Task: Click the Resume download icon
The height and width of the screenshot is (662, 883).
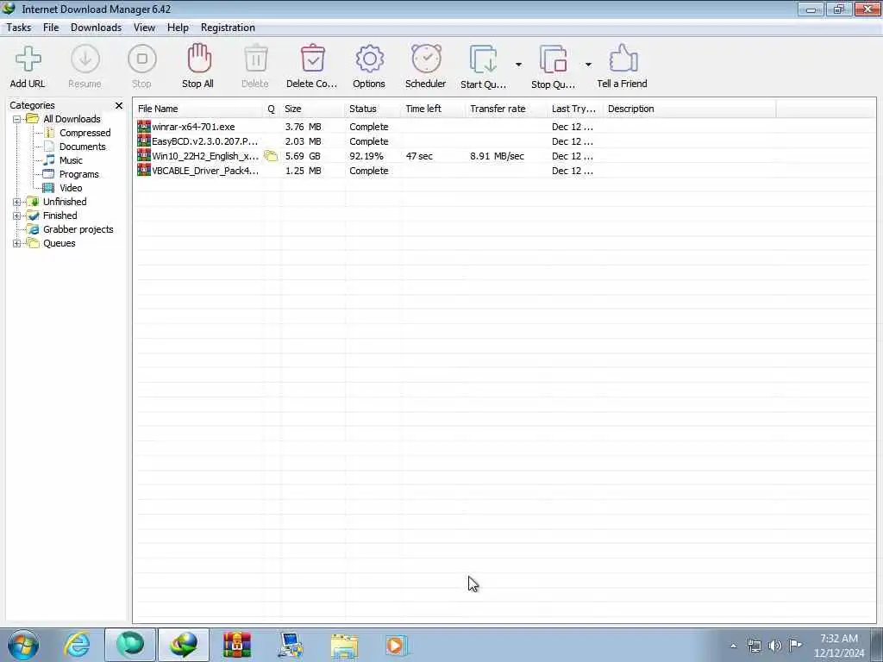Action: click(85, 59)
